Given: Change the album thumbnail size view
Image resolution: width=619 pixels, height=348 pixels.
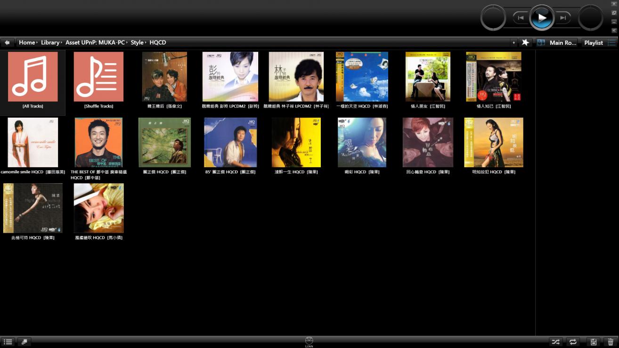Looking at the screenshot, I should point(24,342).
